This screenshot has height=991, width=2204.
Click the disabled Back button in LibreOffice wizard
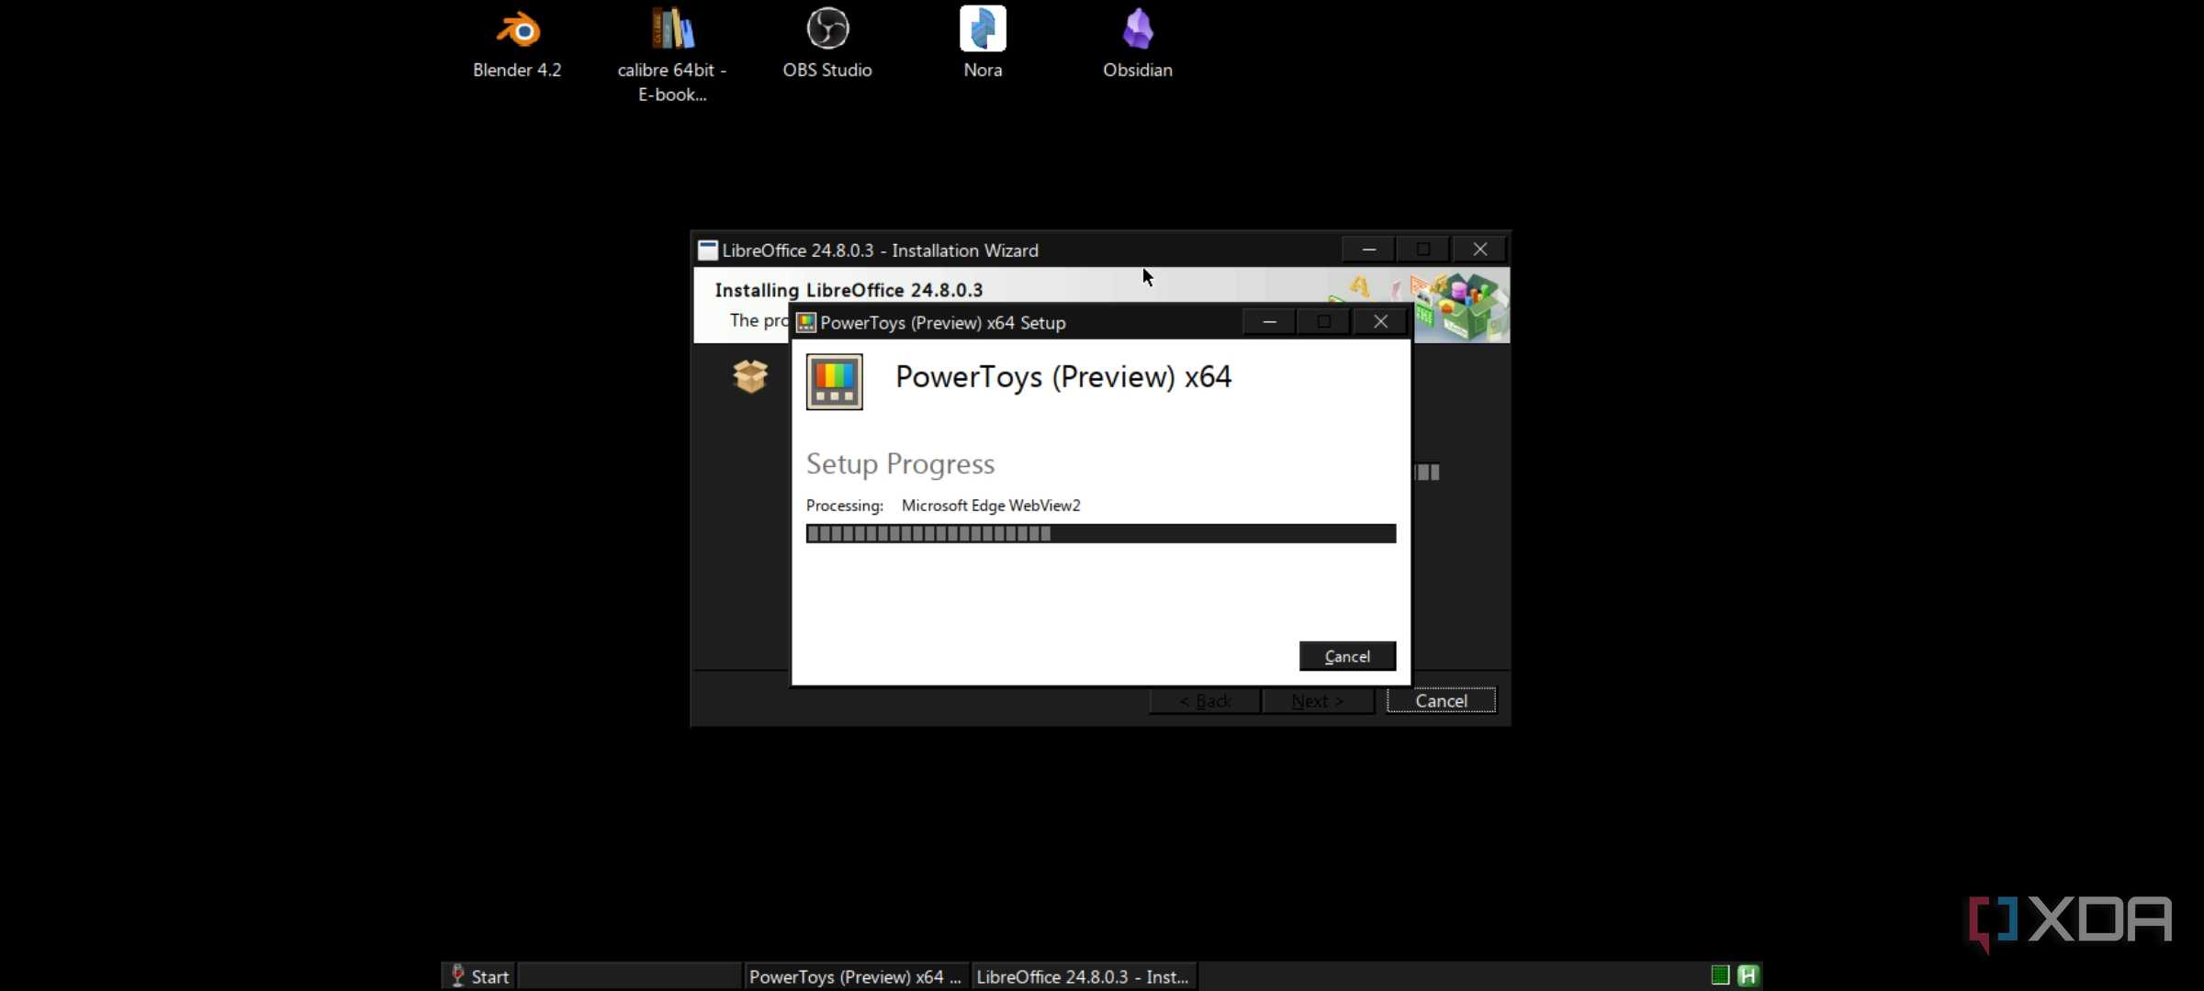pyautogui.click(x=1204, y=701)
